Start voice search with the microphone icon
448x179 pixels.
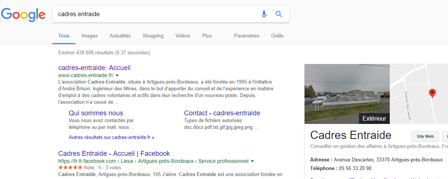tap(264, 14)
